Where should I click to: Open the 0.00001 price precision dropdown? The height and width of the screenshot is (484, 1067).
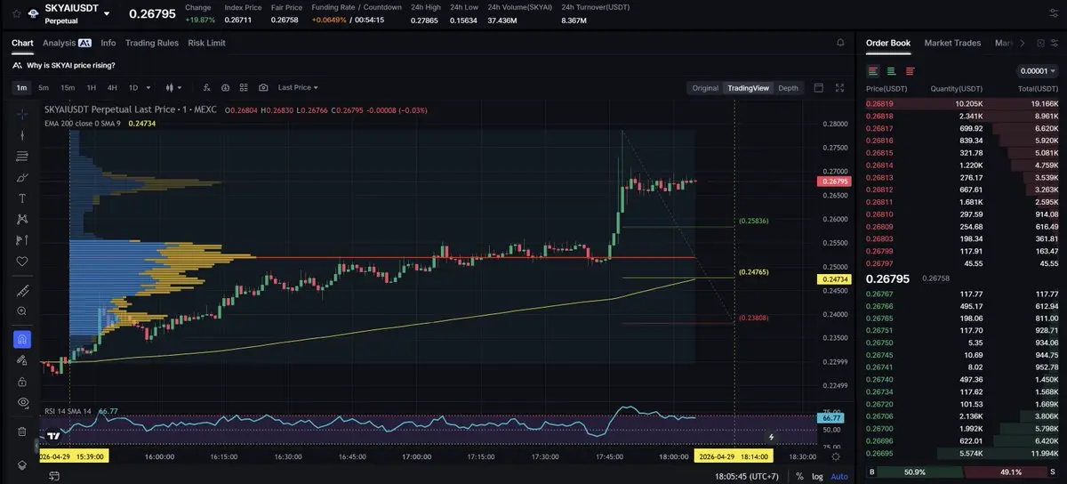[x=1037, y=71]
